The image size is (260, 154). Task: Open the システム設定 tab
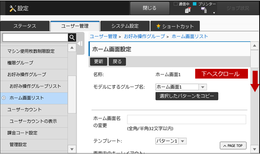point(125,26)
